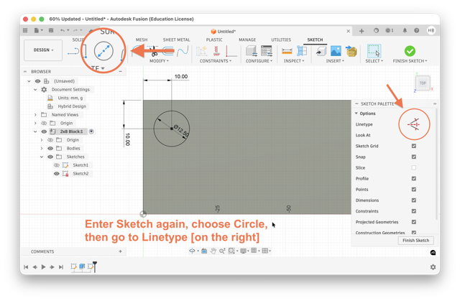Switch to the MESH tab

[x=142, y=40]
